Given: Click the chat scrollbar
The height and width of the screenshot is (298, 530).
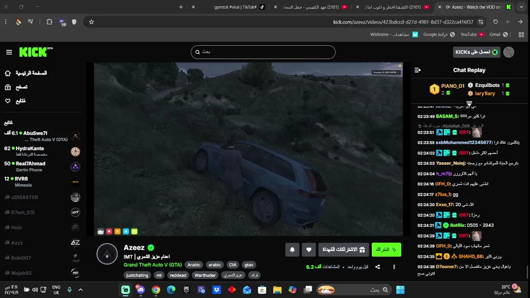Looking at the screenshot, I should [527, 273].
